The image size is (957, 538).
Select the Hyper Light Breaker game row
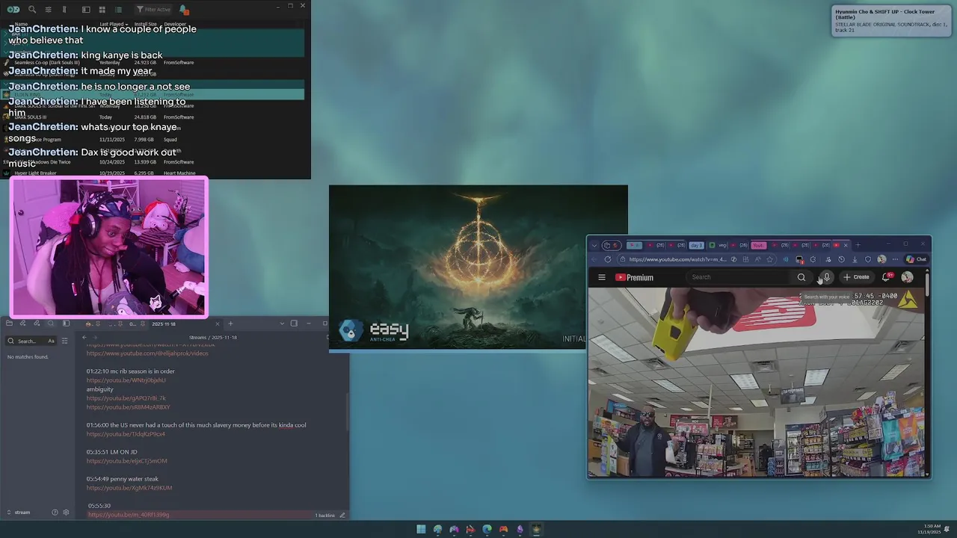(153, 173)
